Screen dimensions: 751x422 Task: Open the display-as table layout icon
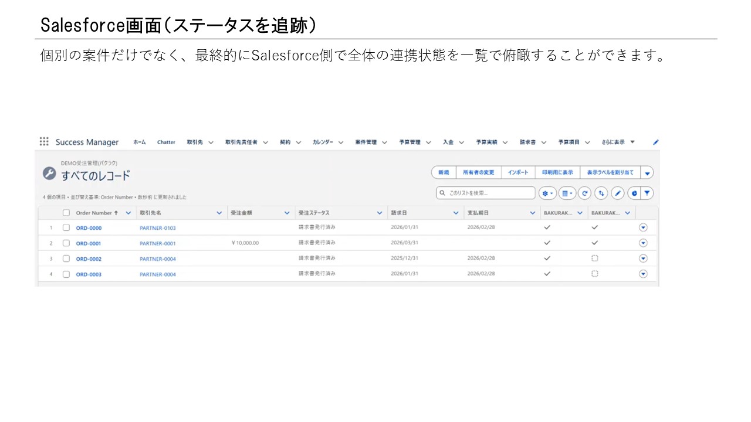[x=566, y=193]
